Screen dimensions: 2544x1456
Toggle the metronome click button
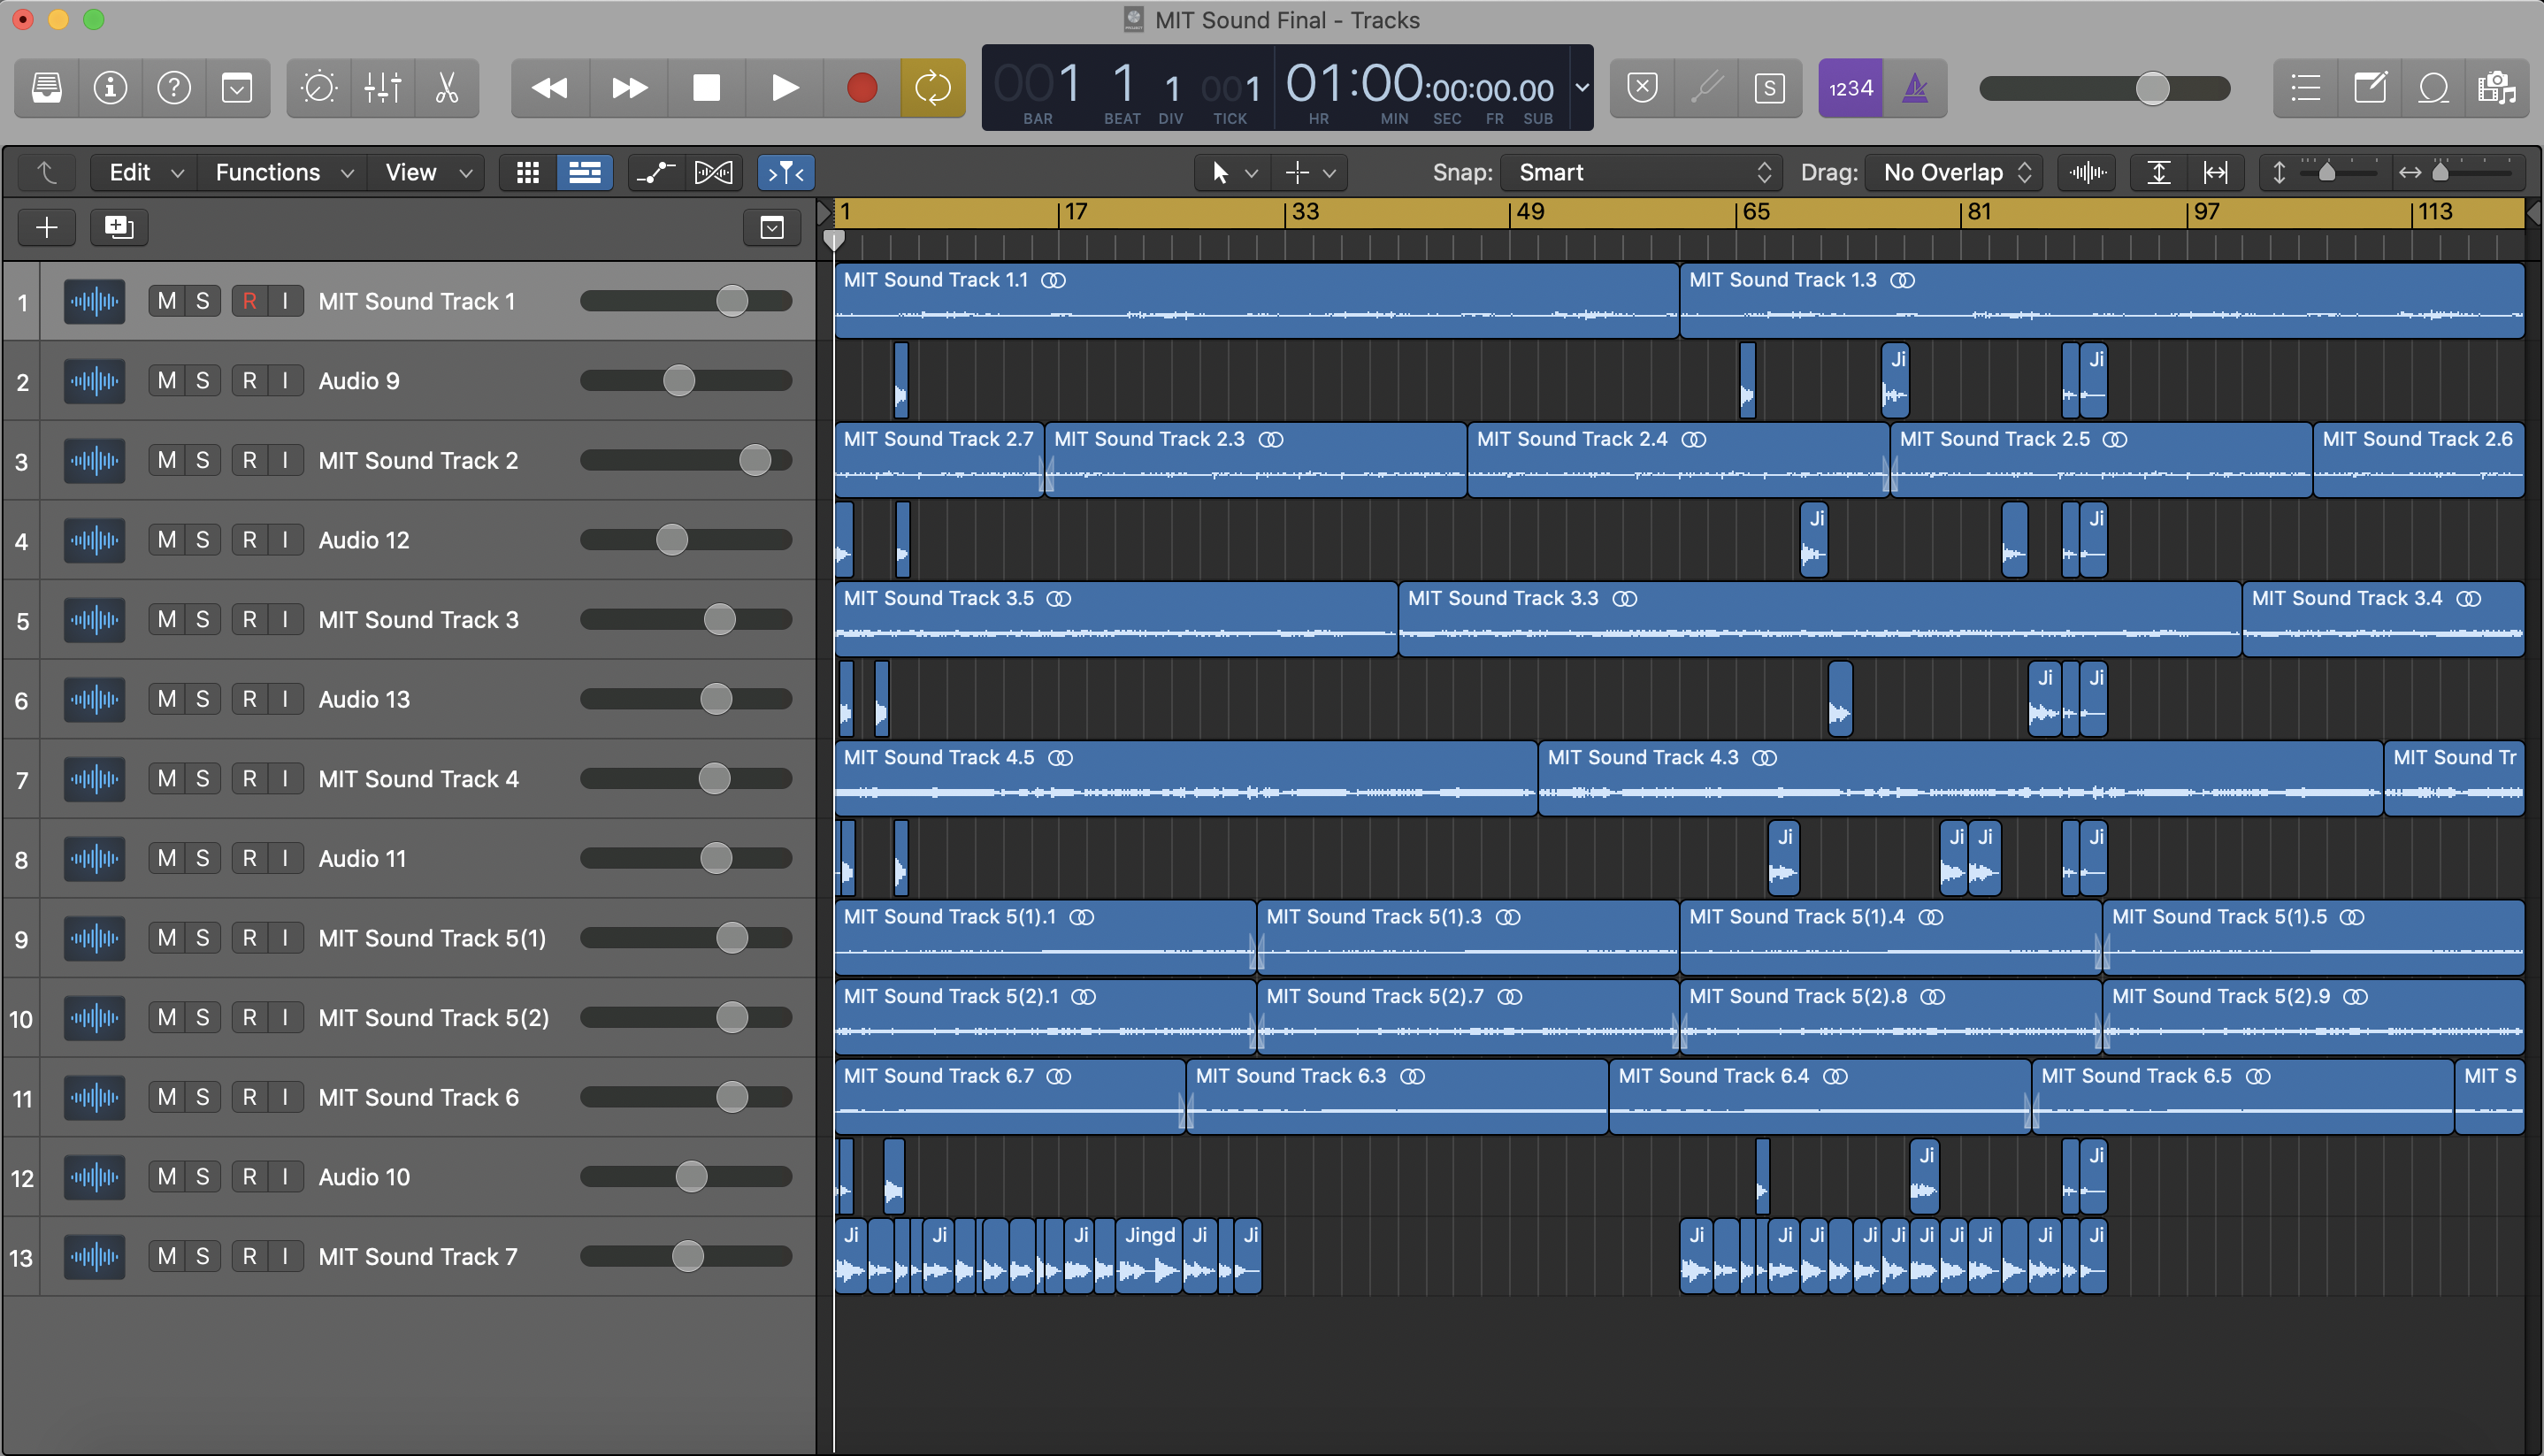1914,88
